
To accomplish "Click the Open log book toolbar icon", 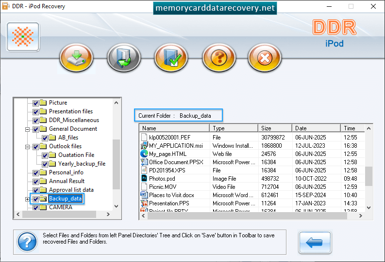I will 124,58.
